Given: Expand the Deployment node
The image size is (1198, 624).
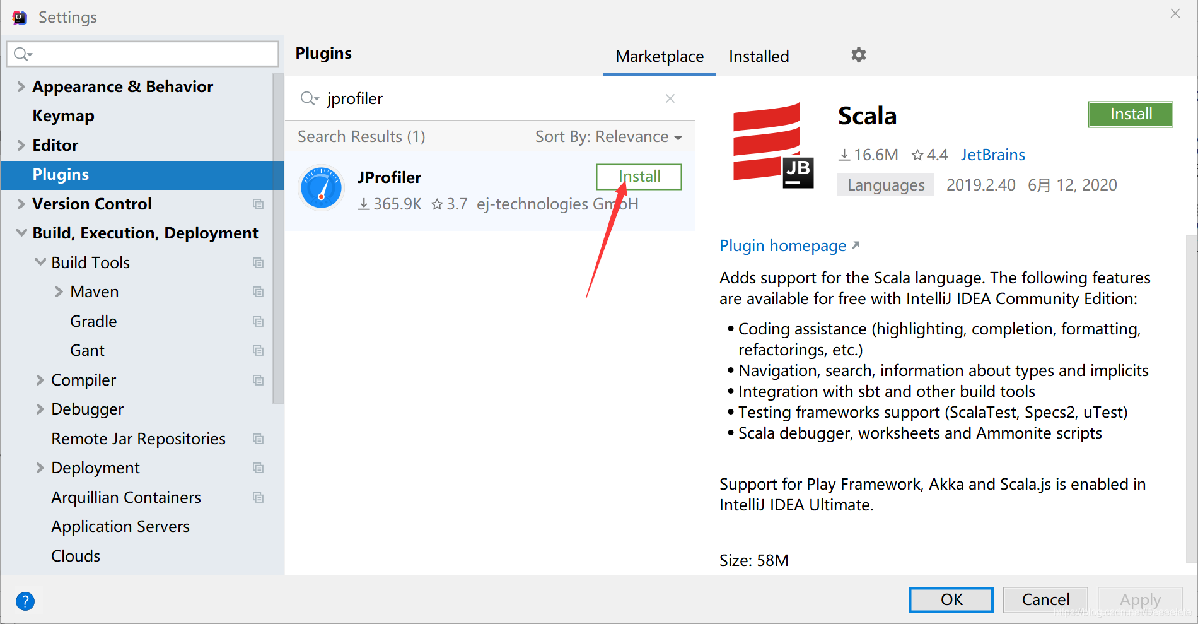Looking at the screenshot, I should 40,468.
